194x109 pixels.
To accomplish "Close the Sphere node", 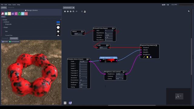I will pos(84,31).
